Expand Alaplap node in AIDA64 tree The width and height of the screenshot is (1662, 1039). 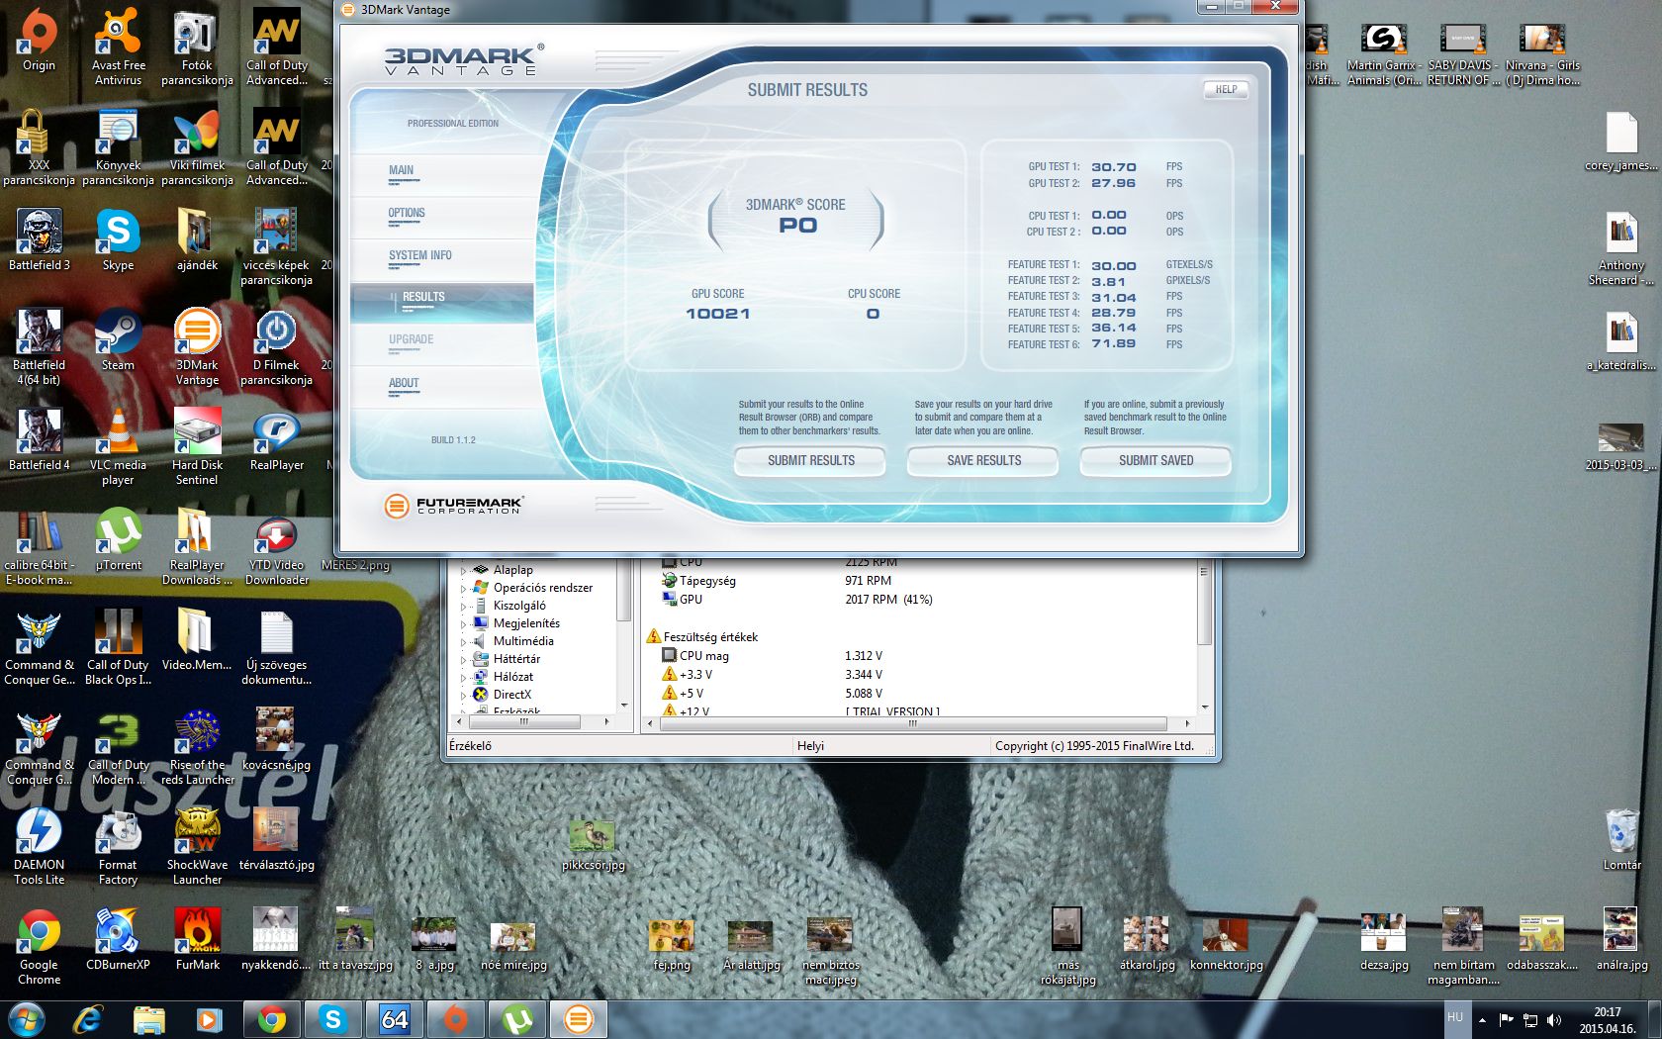(x=463, y=570)
